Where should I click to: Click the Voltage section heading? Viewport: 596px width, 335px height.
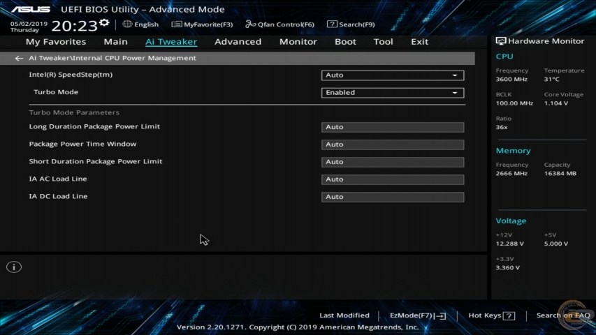pyautogui.click(x=511, y=221)
